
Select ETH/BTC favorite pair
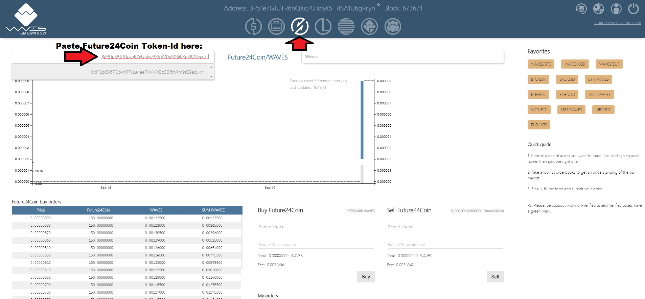(x=538, y=95)
